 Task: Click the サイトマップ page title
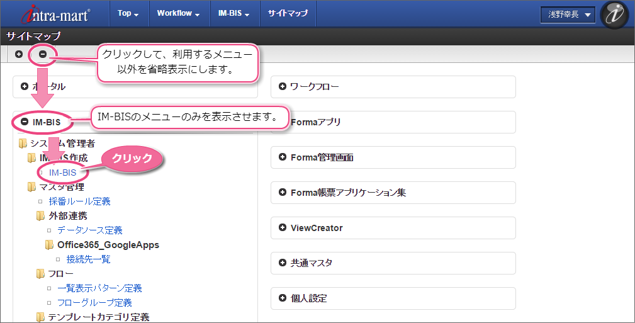pyautogui.click(x=33, y=36)
